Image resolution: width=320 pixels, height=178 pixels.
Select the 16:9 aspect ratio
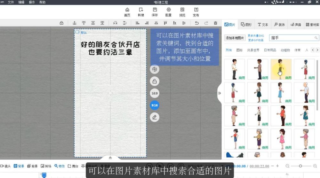(155, 93)
